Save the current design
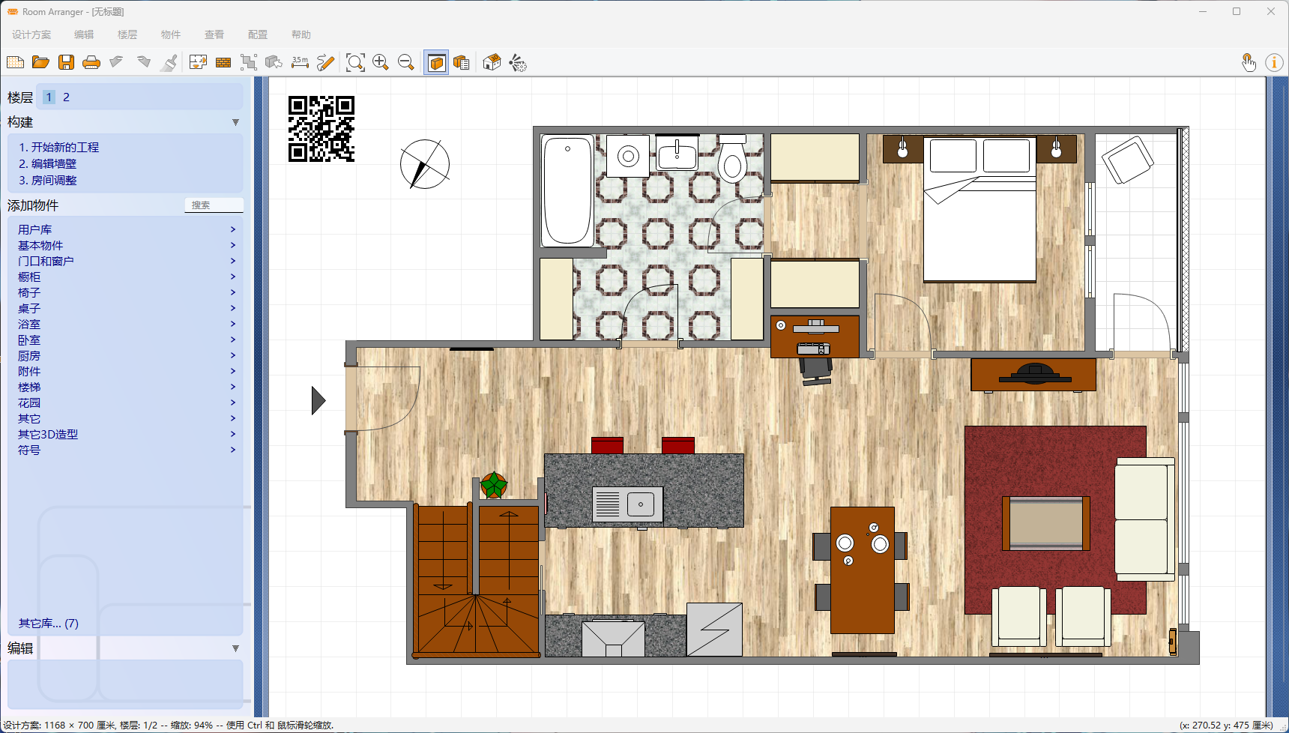Viewport: 1289px width, 733px height. (x=66, y=62)
